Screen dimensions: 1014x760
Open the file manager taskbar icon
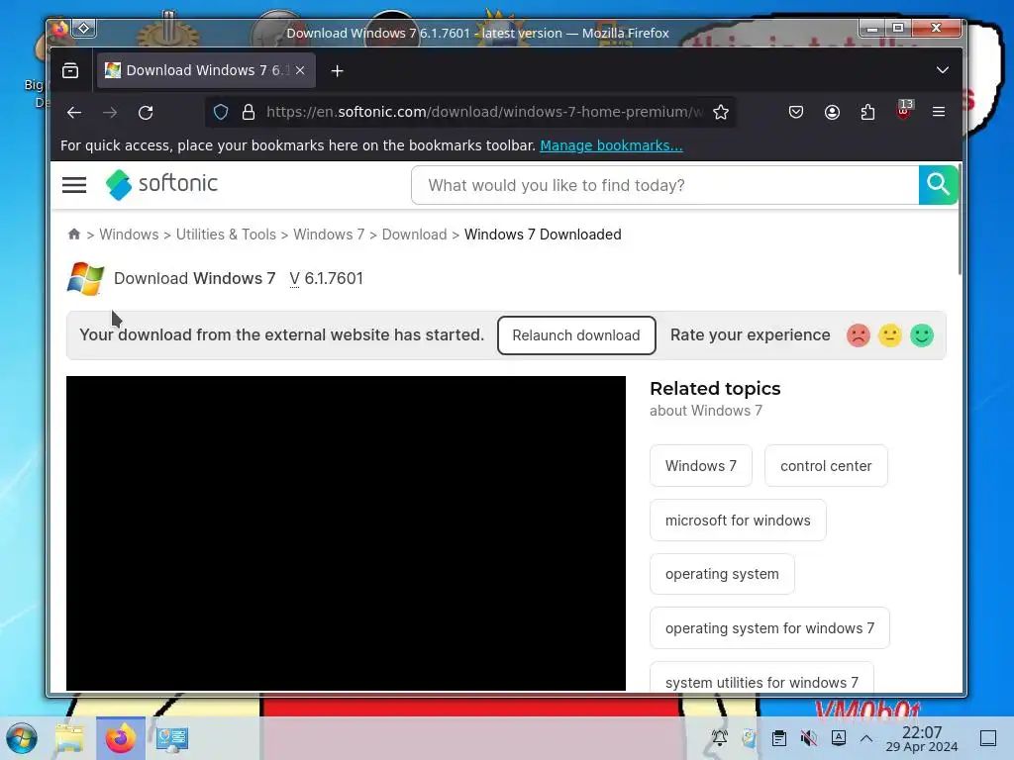tap(70, 738)
